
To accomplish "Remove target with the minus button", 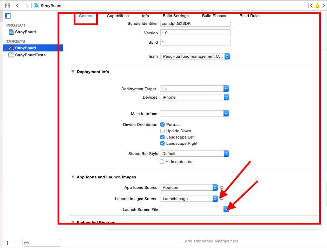I will (x=16, y=243).
